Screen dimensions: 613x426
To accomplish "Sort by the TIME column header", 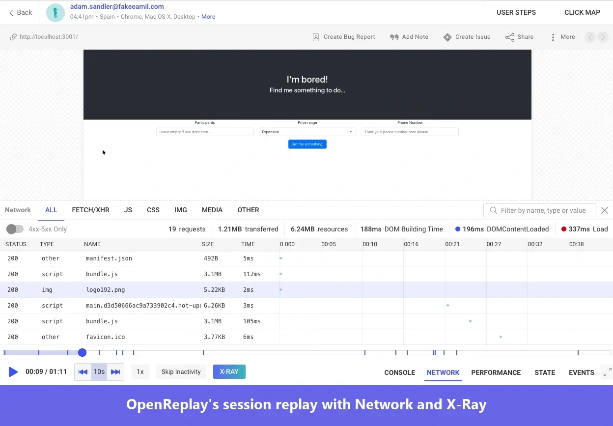I will [248, 244].
